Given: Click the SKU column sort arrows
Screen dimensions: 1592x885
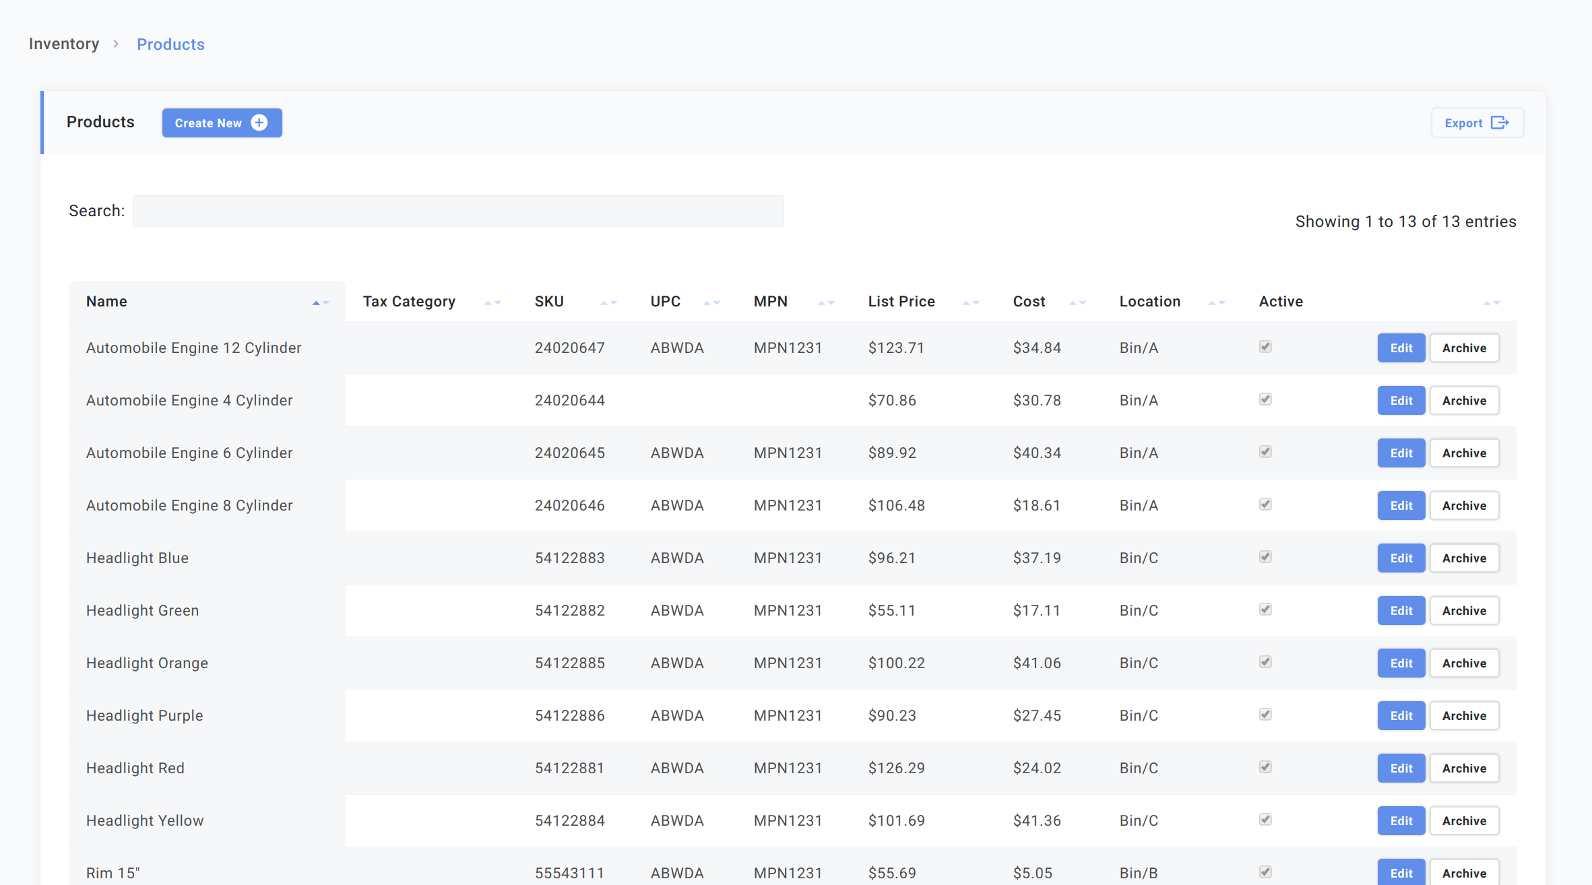Looking at the screenshot, I should [608, 302].
